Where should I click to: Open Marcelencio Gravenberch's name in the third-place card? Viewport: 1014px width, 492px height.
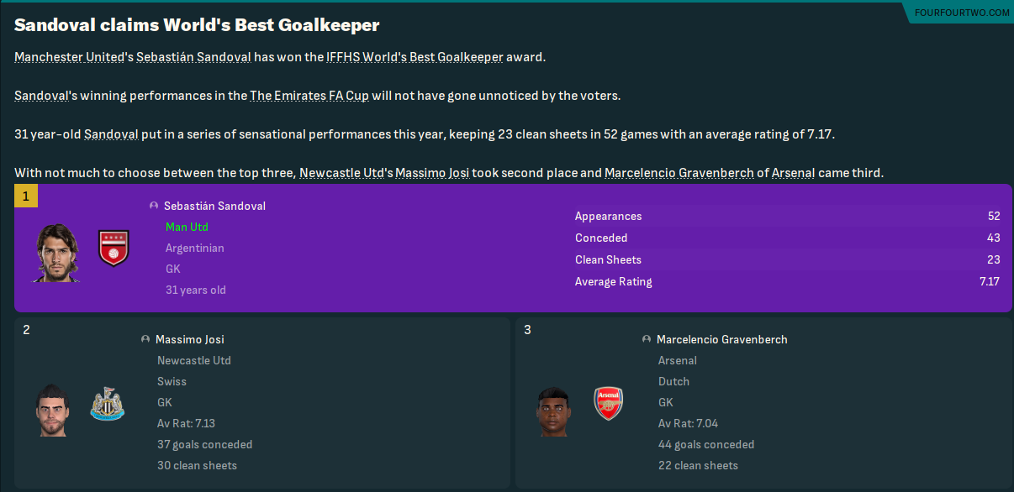tap(721, 340)
